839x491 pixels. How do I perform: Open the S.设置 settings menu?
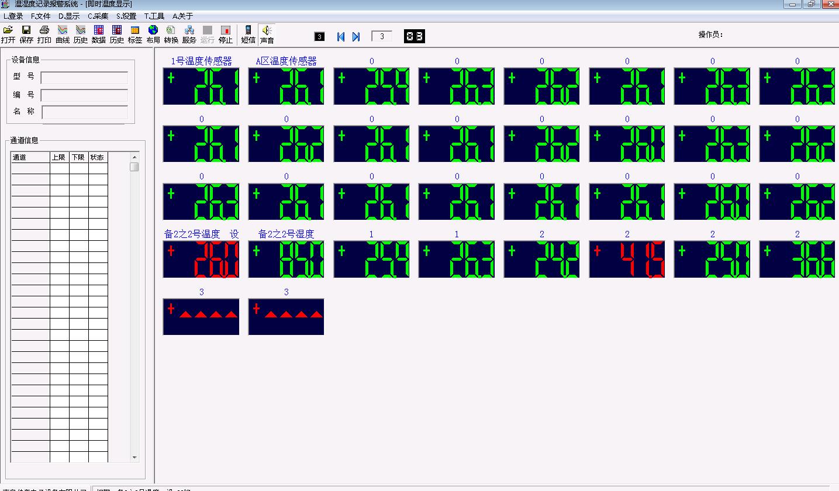(126, 16)
